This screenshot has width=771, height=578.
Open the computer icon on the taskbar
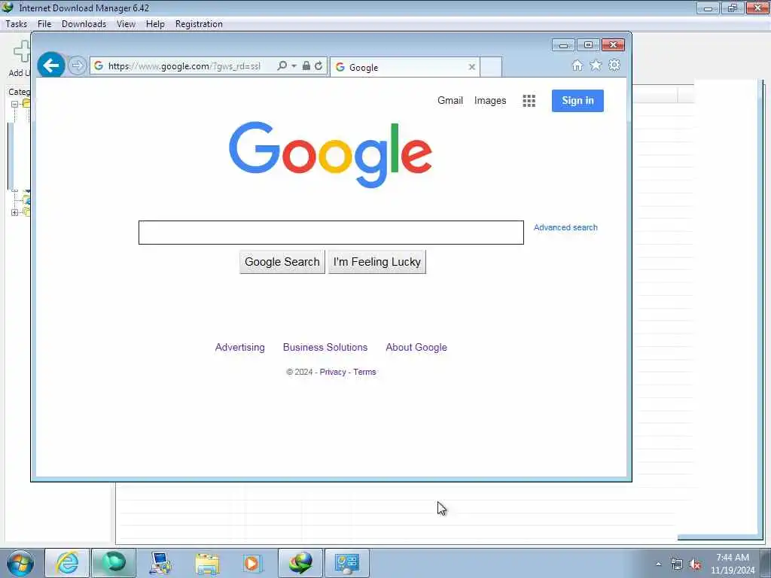click(x=160, y=563)
